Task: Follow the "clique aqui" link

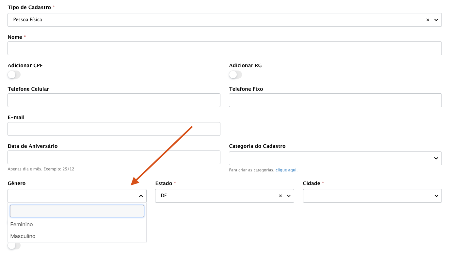Action: (286, 170)
